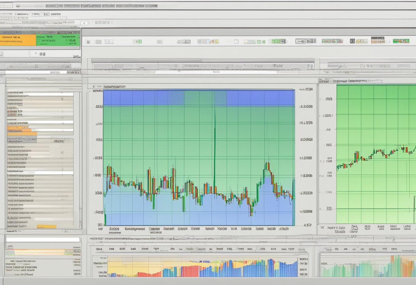Select the dark black icon in the right toolbar
Screen dimensions: 416x285
352,41
